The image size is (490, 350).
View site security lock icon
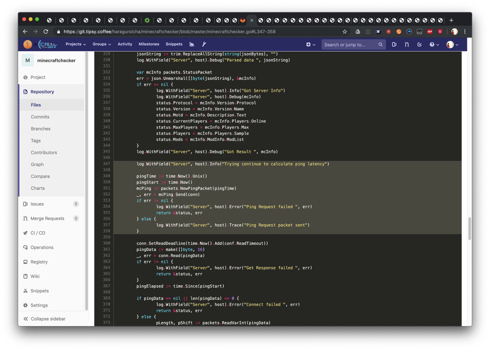coord(59,32)
